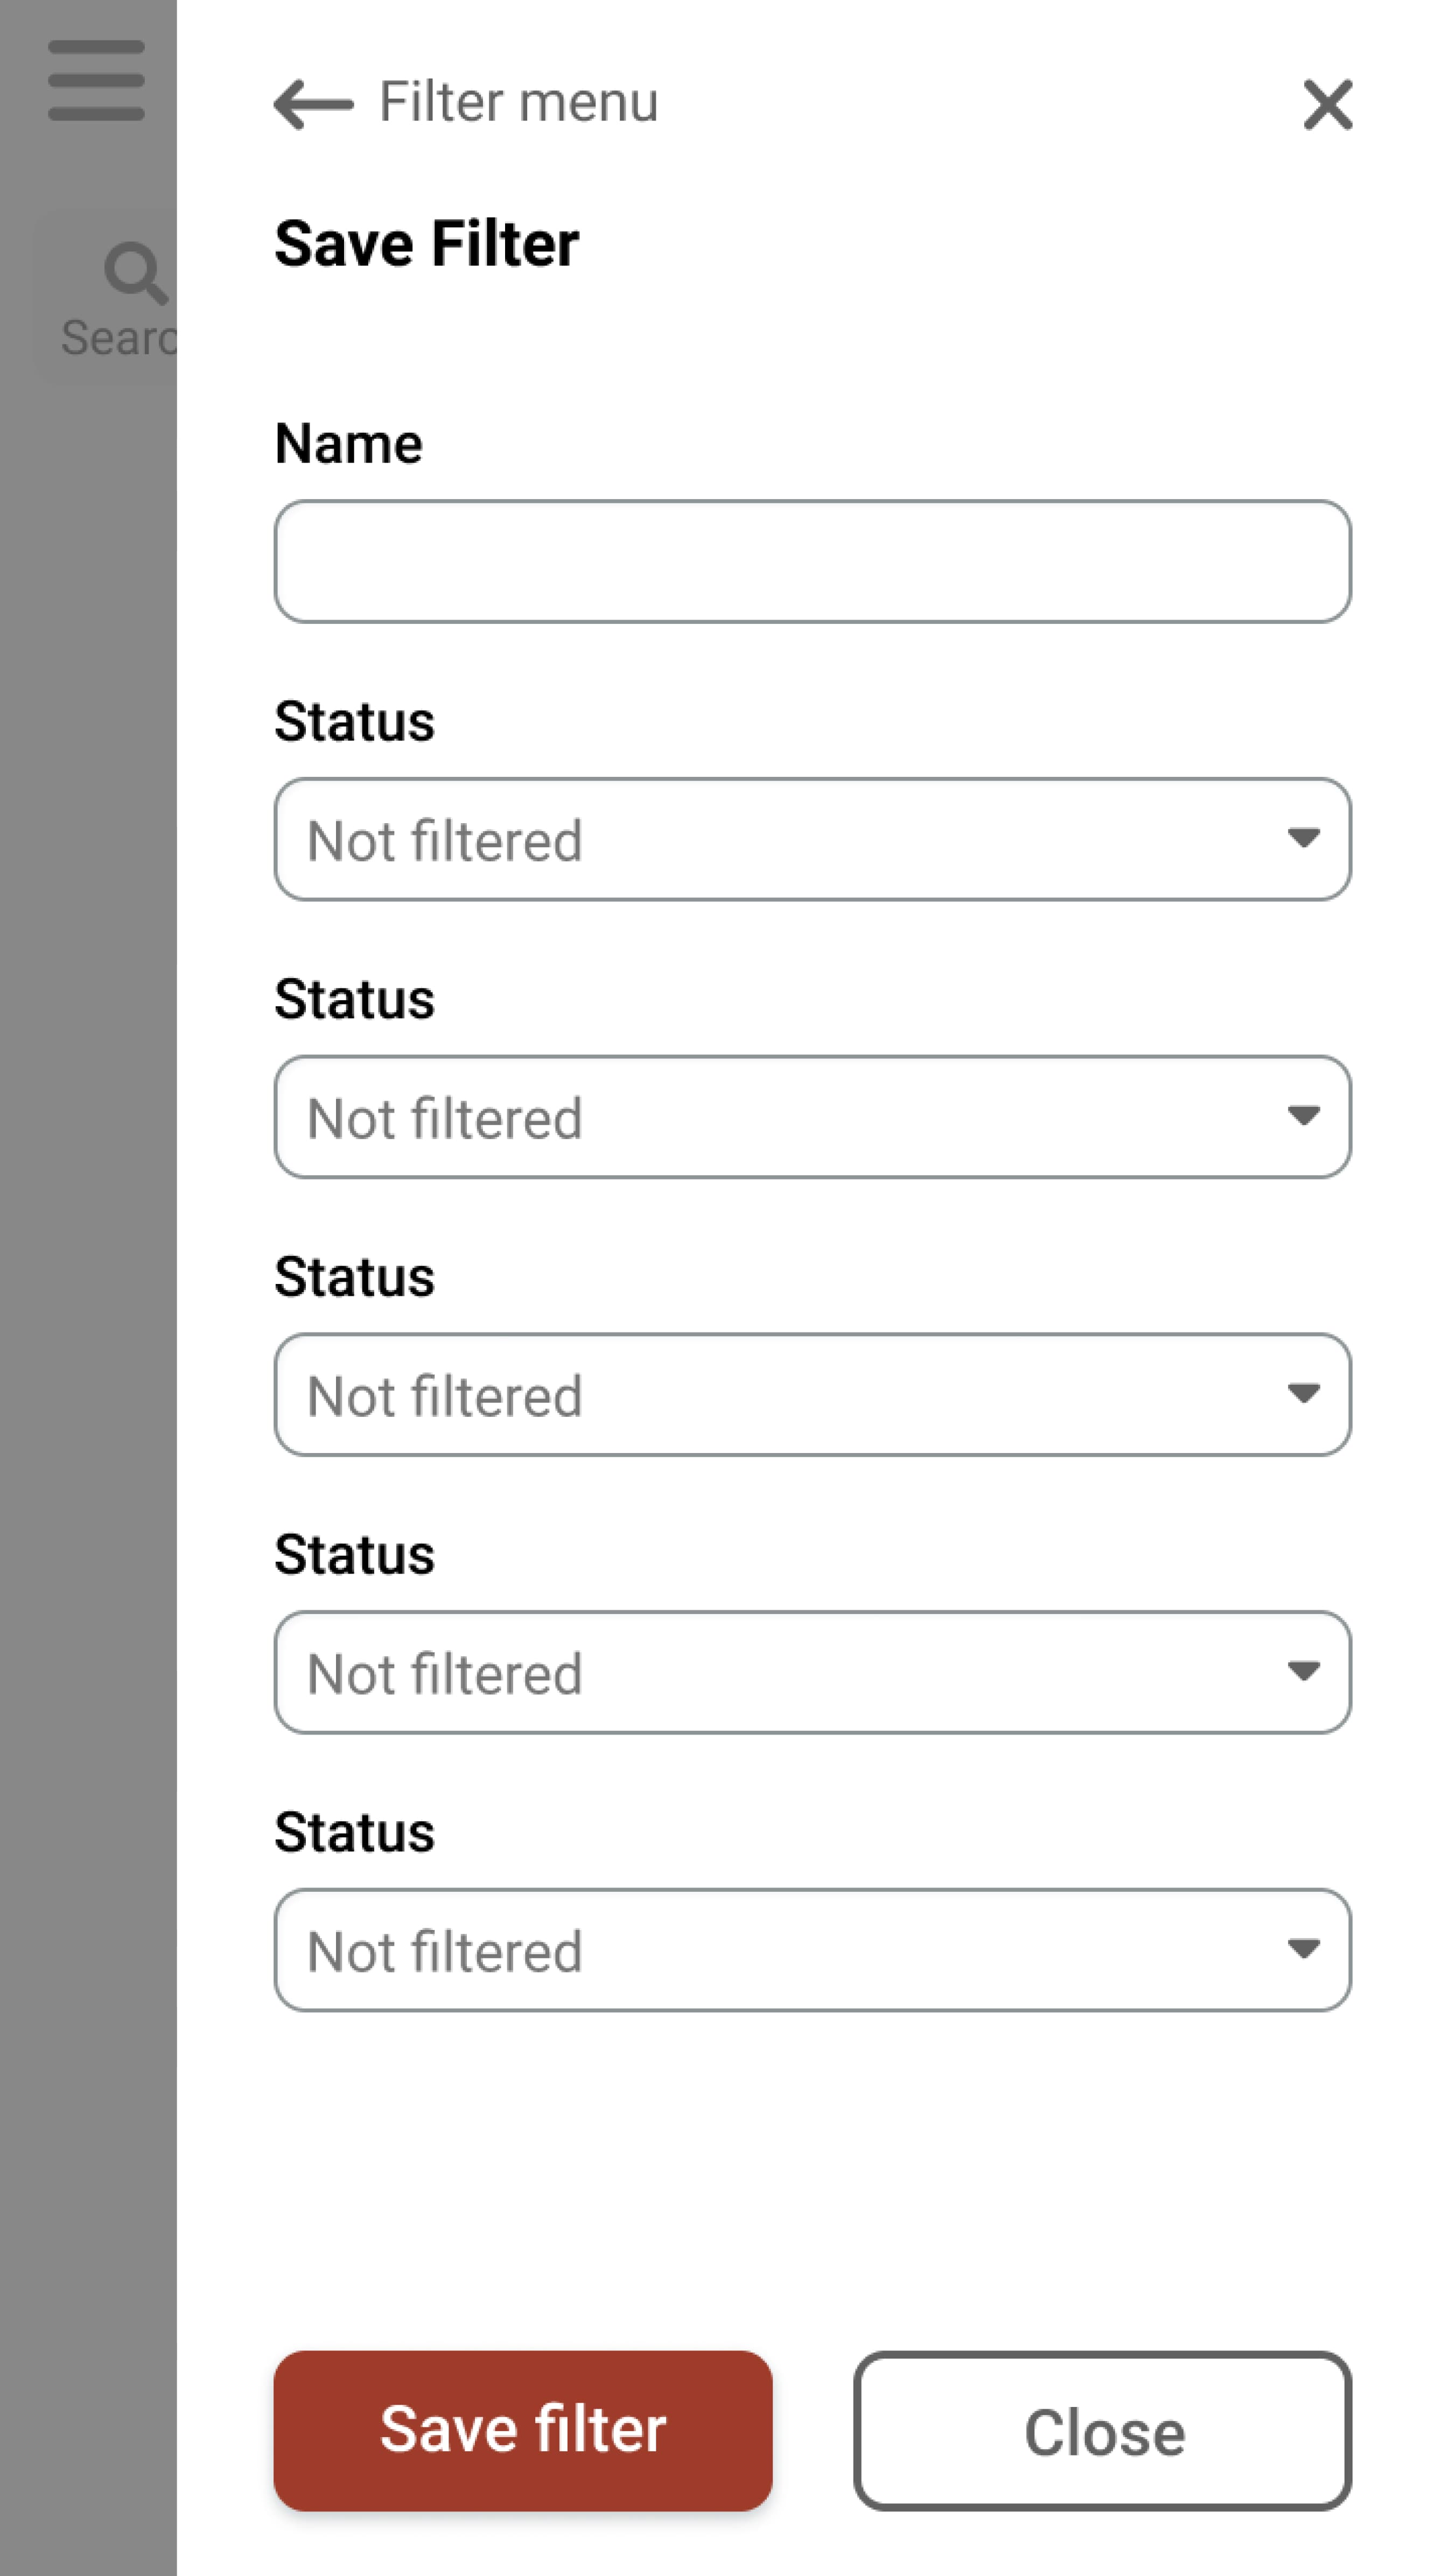
Task: Click the back arrow icon
Action: click(313, 104)
